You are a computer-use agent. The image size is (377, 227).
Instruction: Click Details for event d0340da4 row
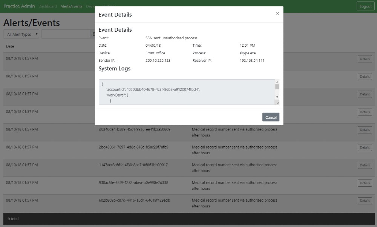click(364, 130)
